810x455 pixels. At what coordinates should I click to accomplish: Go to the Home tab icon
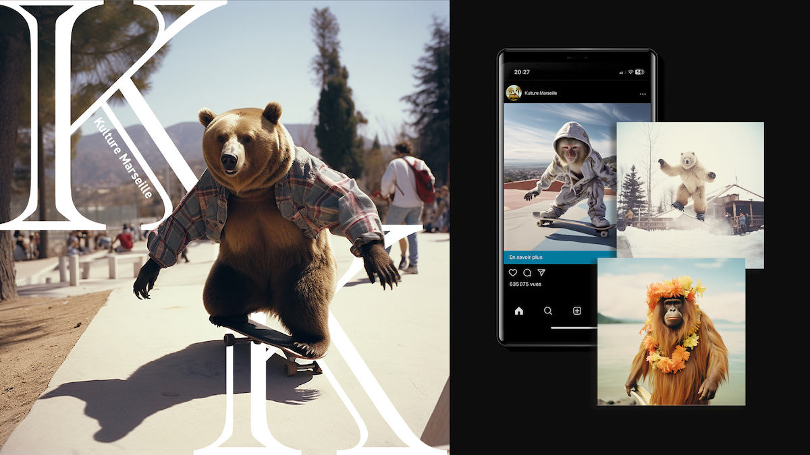(x=519, y=311)
